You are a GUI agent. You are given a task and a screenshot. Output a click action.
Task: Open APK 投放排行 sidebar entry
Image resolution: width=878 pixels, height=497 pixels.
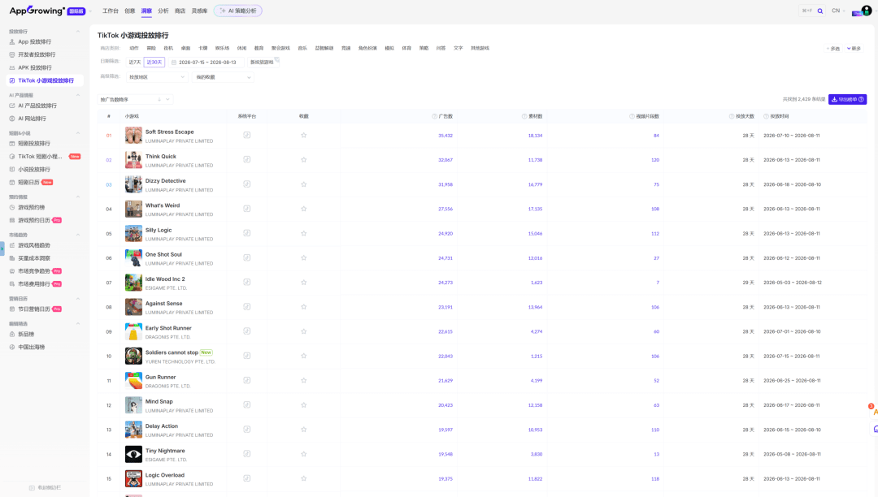pyautogui.click(x=35, y=67)
